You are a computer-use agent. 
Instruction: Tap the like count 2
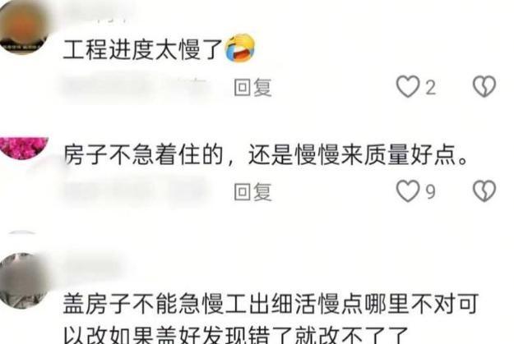pos(431,88)
